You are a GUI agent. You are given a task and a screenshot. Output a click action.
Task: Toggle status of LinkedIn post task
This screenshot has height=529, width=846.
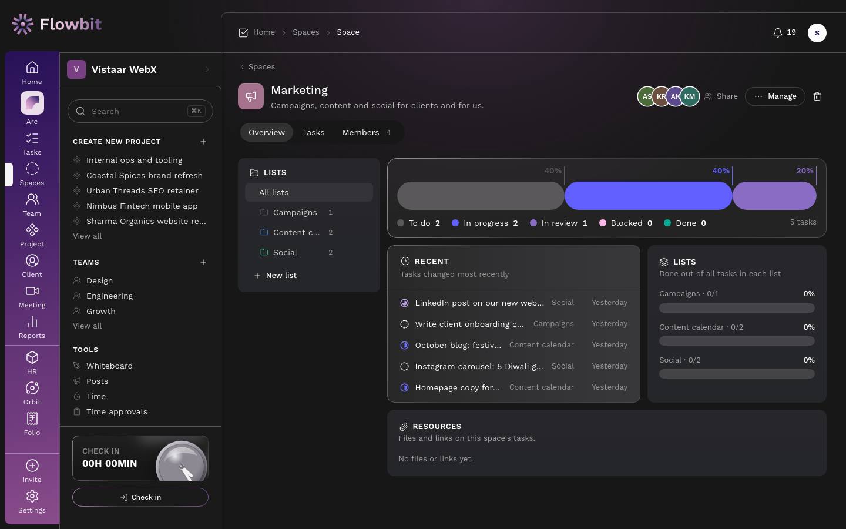click(x=404, y=303)
